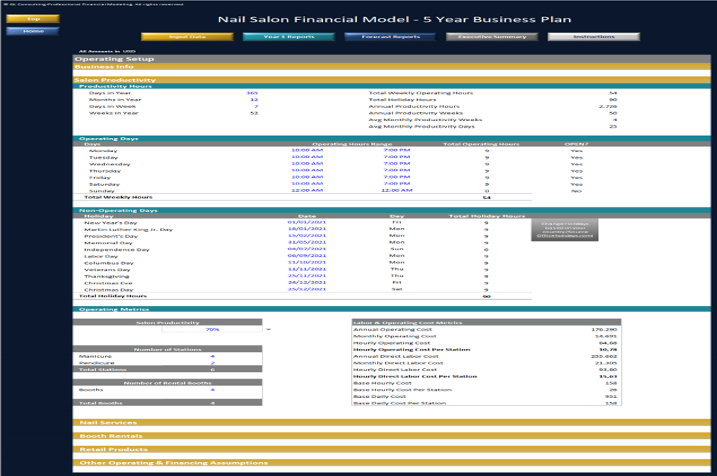This screenshot has width=717, height=476.
Task: Click Martin Luther King Jr. Day date
Action: 307,229
